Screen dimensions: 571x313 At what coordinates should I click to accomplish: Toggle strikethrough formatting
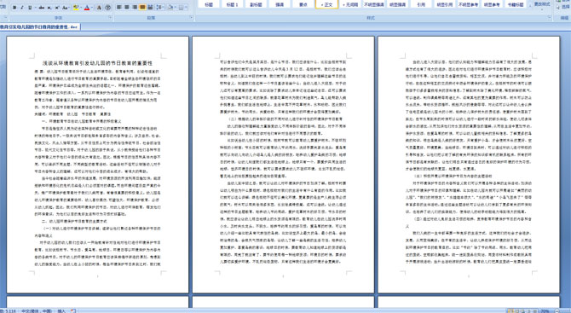42,8
